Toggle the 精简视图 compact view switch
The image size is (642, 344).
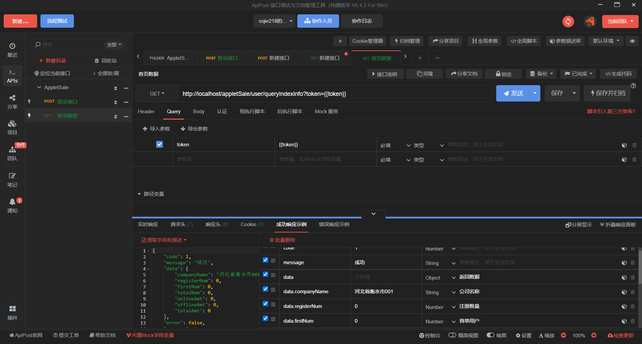click(452, 335)
